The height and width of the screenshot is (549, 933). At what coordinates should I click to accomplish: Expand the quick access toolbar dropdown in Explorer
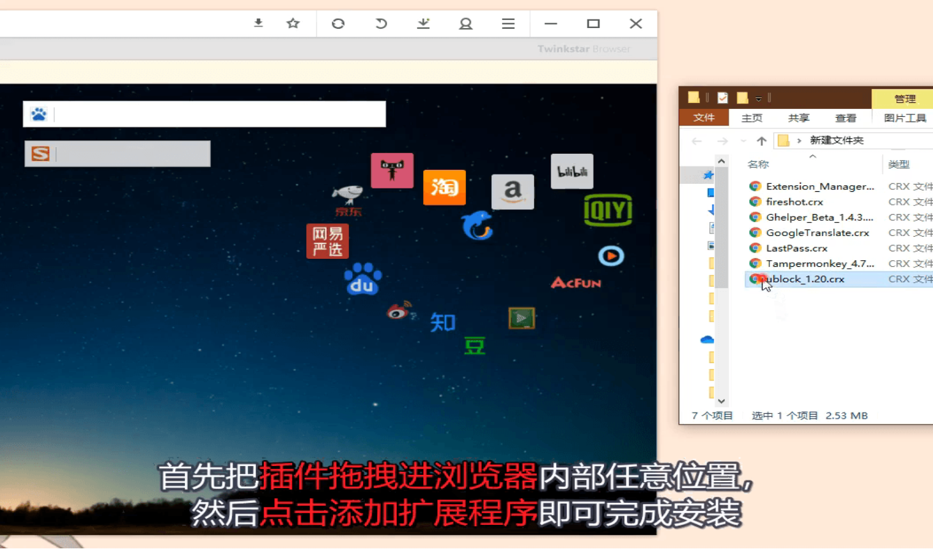pos(758,98)
